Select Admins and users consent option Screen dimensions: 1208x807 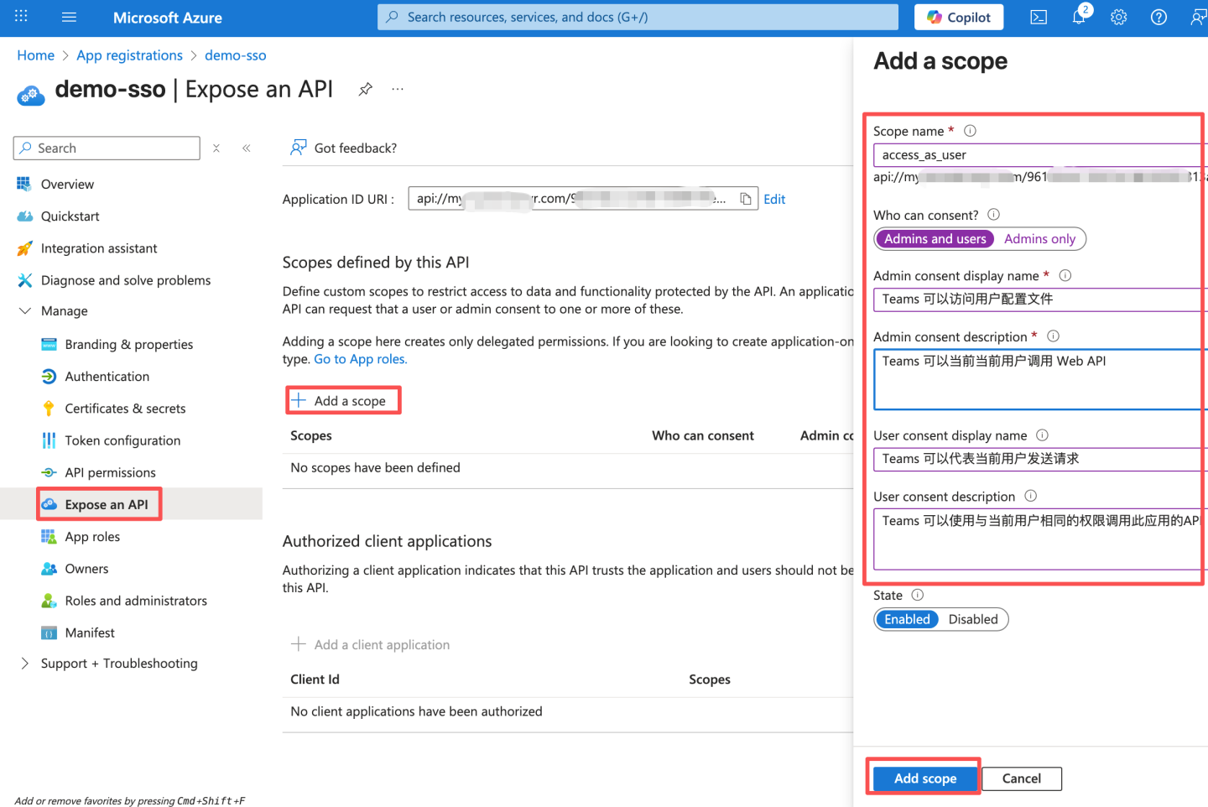pyautogui.click(x=935, y=239)
